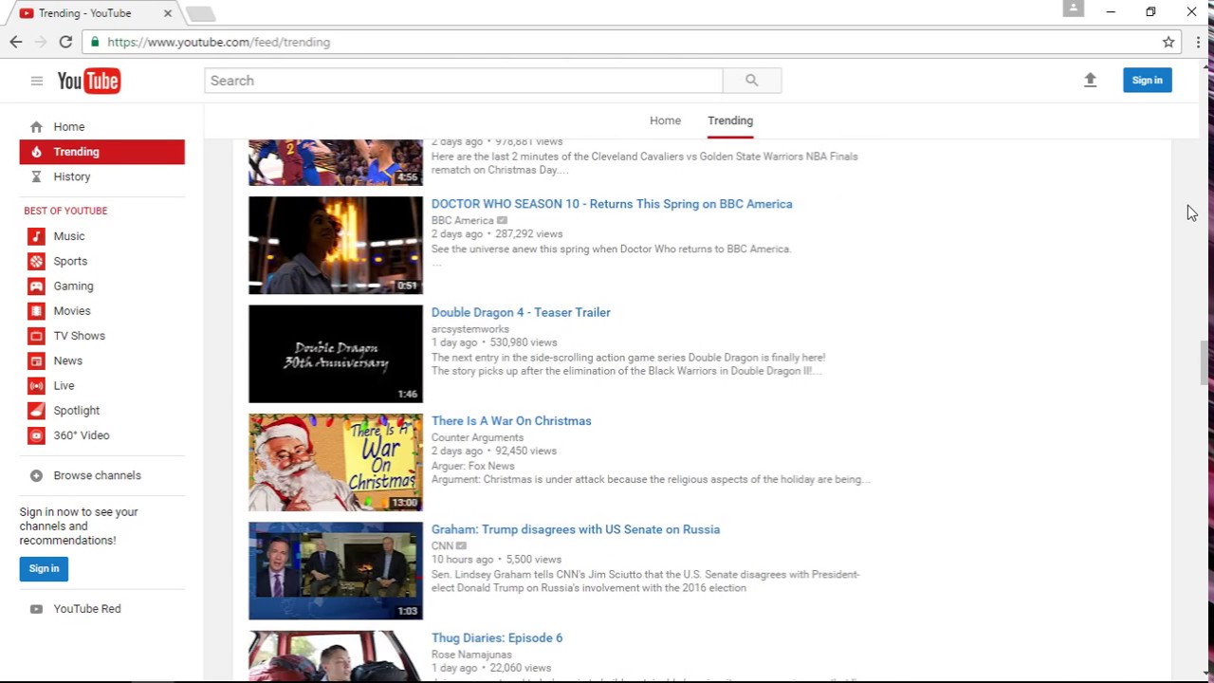The image size is (1214, 683).
Task: Click the Doctor Who video thumbnail
Action: [336, 245]
